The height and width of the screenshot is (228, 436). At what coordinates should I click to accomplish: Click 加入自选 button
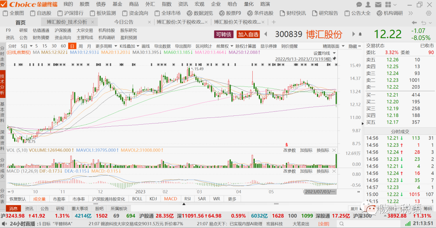coord(248,34)
